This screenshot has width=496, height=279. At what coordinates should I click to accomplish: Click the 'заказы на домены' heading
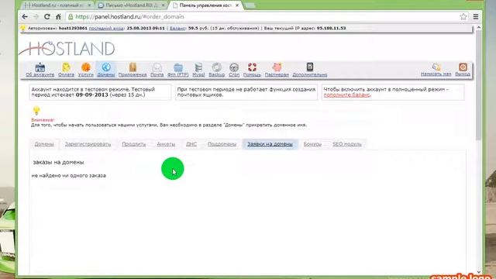click(x=59, y=162)
